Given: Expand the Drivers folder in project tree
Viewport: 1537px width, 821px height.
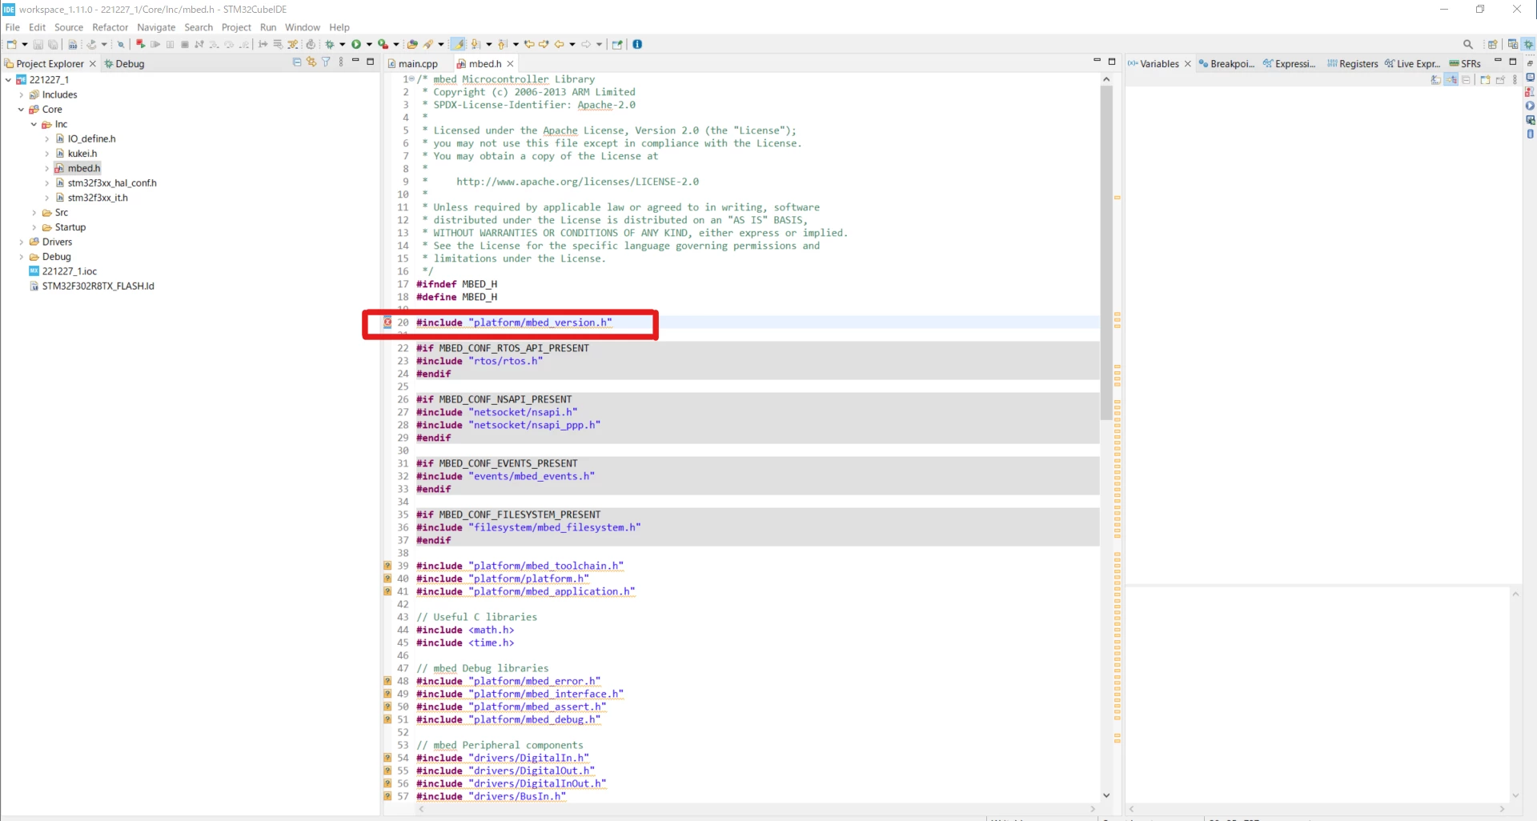Looking at the screenshot, I should (21, 242).
